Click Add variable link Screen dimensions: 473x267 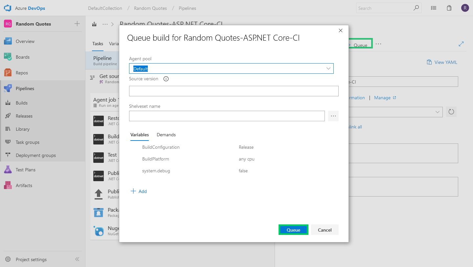(139, 191)
